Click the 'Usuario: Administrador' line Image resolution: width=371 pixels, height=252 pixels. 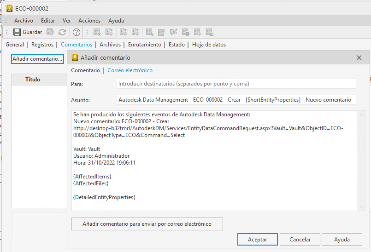pos(101,156)
